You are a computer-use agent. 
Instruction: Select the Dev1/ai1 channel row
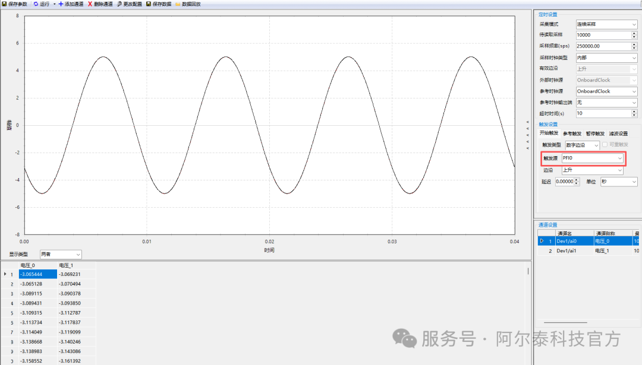click(x=569, y=251)
